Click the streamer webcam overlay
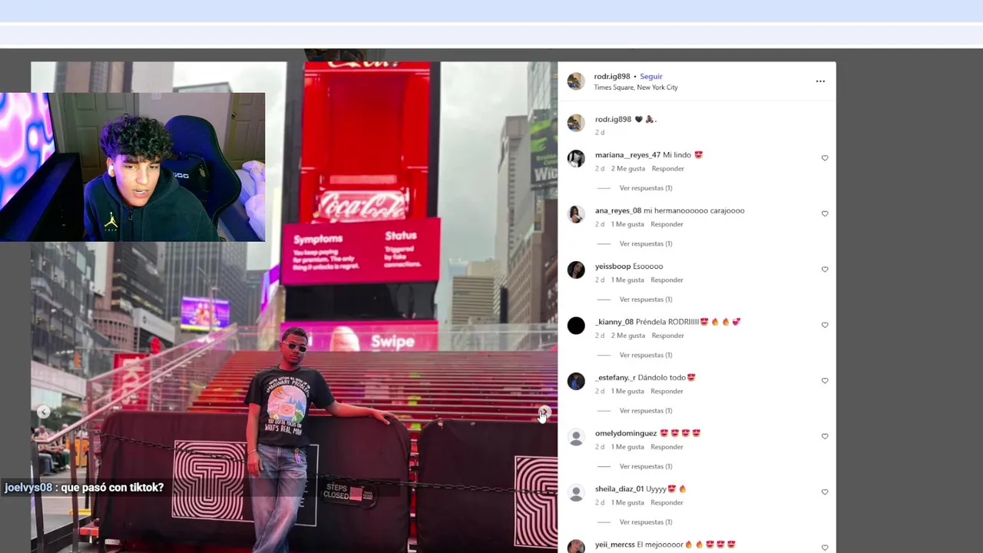This screenshot has width=983, height=553. click(132, 167)
